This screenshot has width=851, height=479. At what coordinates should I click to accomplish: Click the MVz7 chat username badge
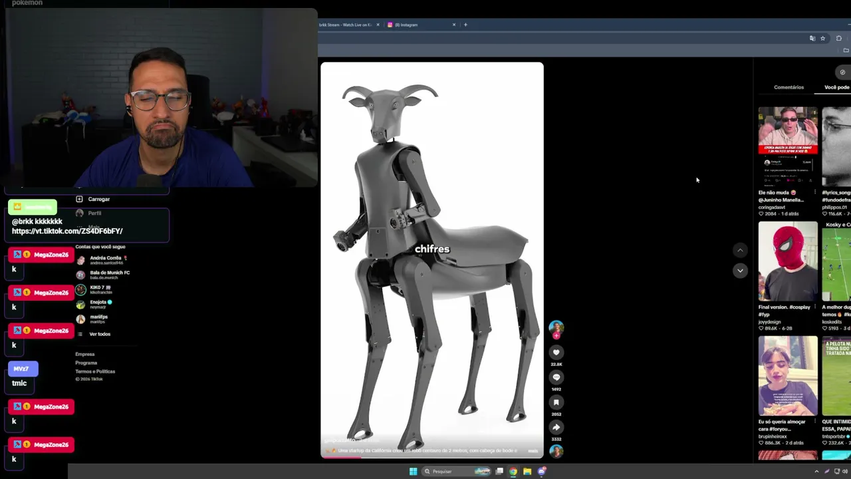[23, 369]
